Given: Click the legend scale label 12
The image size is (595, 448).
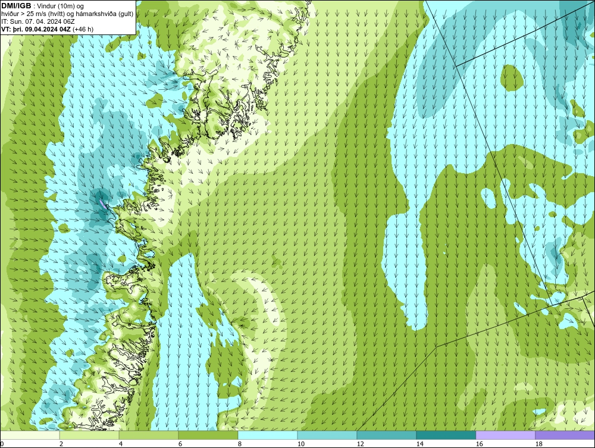Looking at the screenshot, I should 360,444.
